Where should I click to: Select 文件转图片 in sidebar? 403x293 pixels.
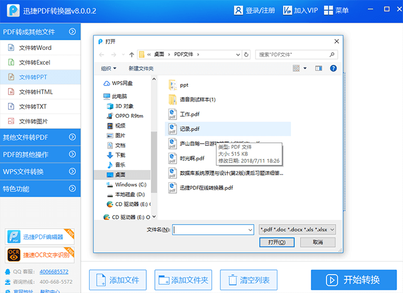coord(40,121)
